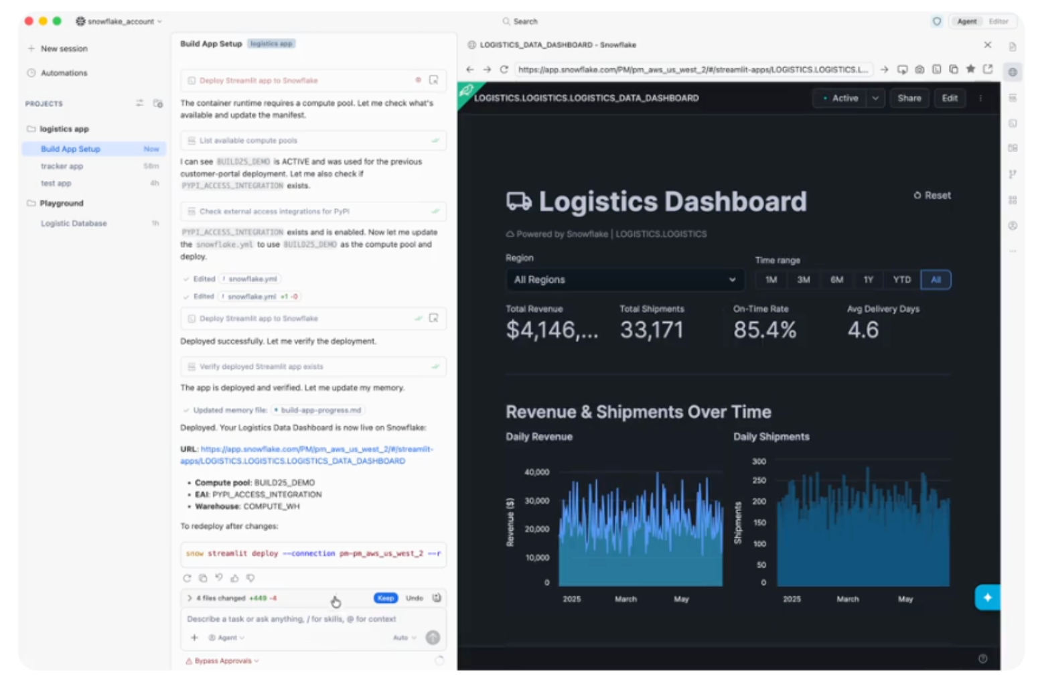
Task: Open the Bypass Approvals dropdown
Action: tap(222, 661)
